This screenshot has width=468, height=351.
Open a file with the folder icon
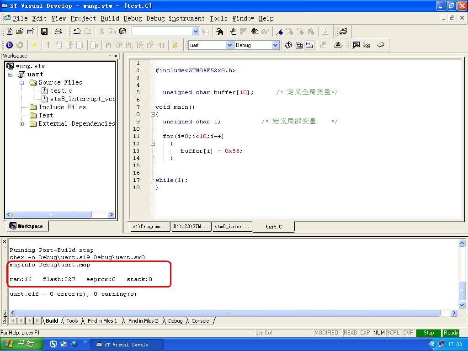click(19, 31)
